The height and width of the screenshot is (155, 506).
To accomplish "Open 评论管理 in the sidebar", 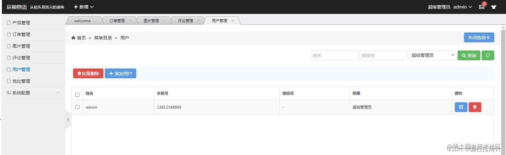I will [x=33, y=58].
